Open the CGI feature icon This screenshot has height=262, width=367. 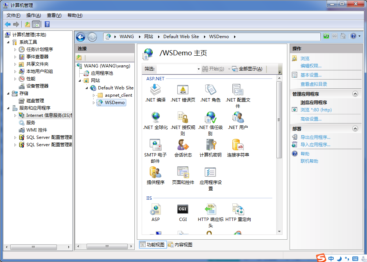point(183,209)
